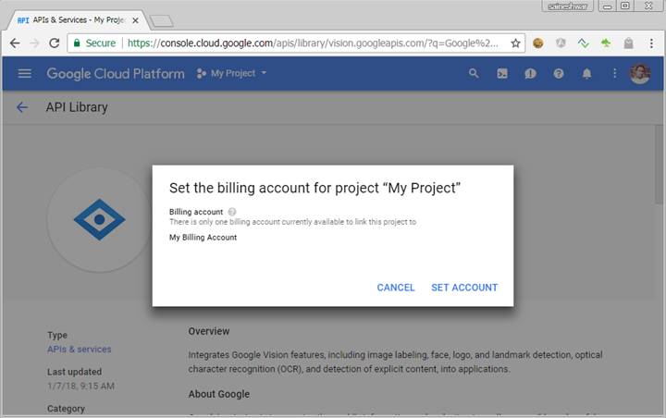Screen dimensions: 666x418
Task: Click the cookie extension icon
Action: pyautogui.click(x=538, y=43)
